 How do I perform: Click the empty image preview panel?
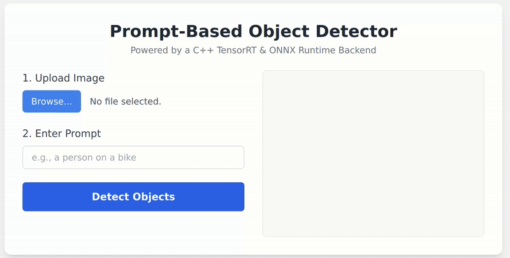pyautogui.click(x=373, y=154)
